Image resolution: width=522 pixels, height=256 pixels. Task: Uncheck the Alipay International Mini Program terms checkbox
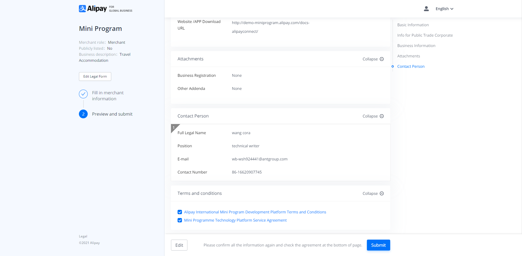180,212
